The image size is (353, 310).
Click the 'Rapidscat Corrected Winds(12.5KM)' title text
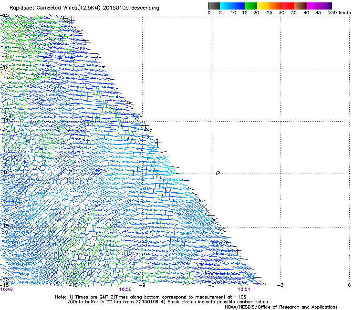click(55, 8)
